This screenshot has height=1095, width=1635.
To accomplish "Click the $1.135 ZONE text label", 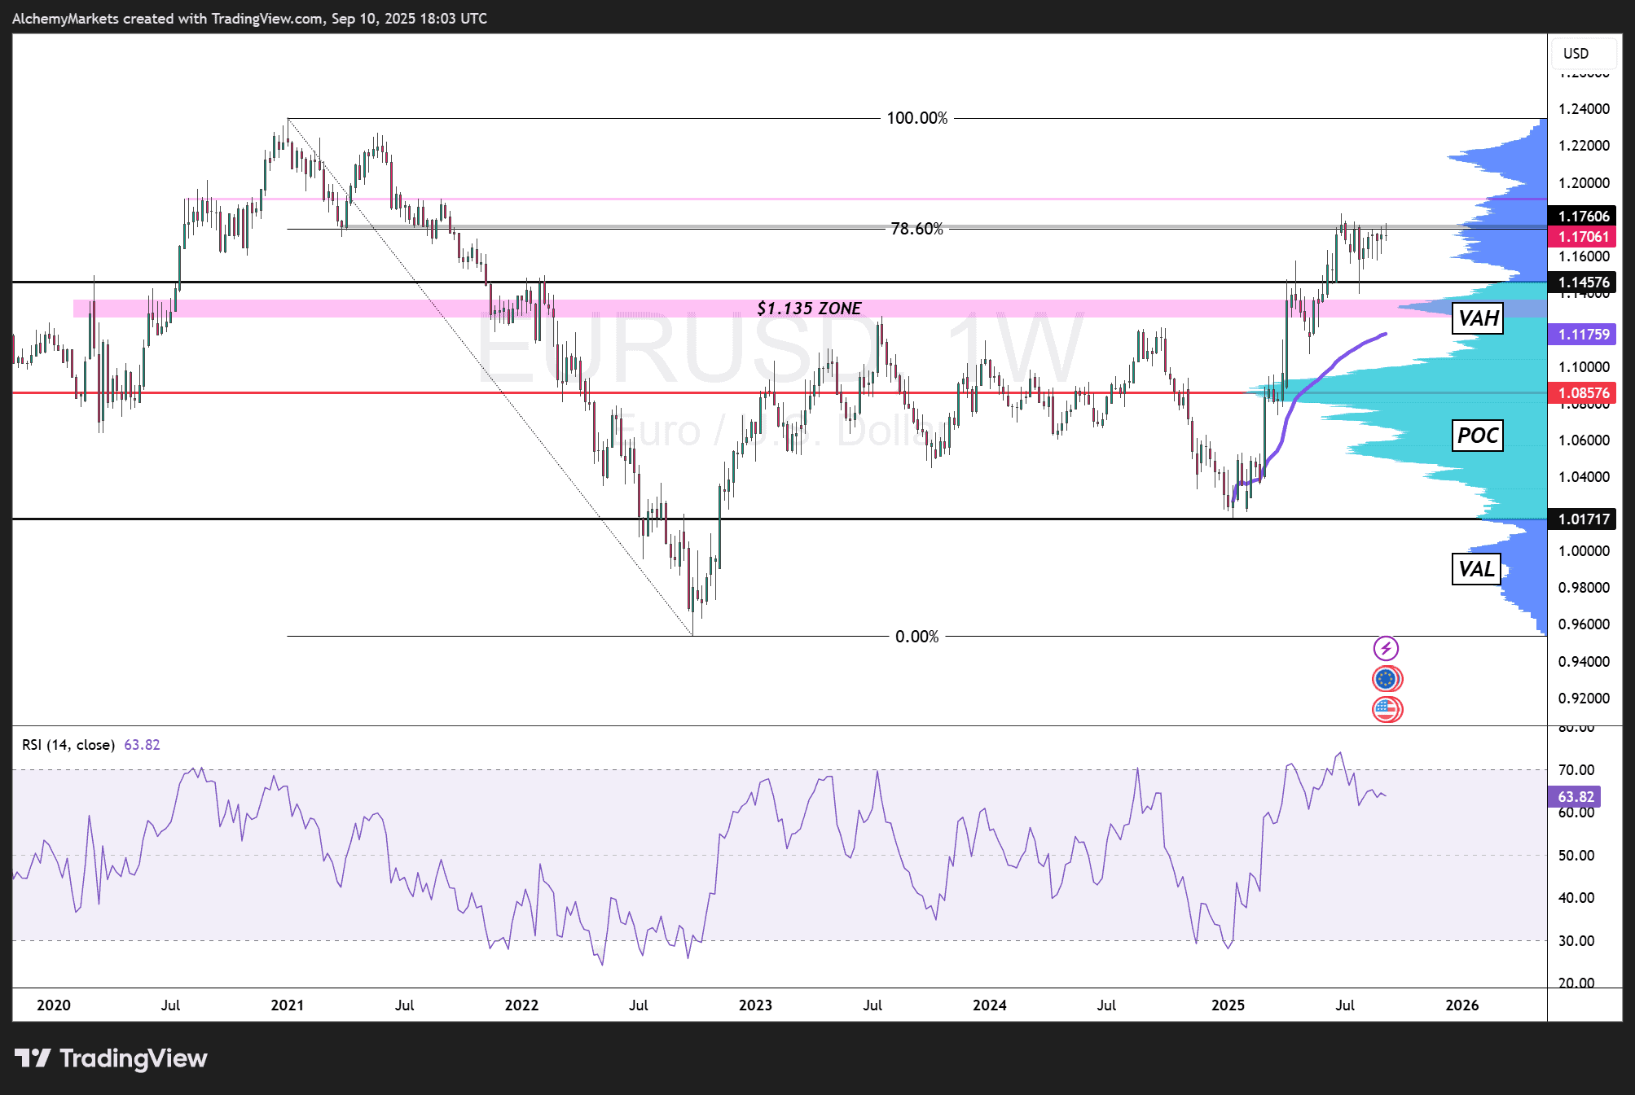I will pyautogui.click(x=809, y=309).
